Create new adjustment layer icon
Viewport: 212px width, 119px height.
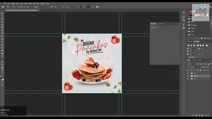point(199,115)
